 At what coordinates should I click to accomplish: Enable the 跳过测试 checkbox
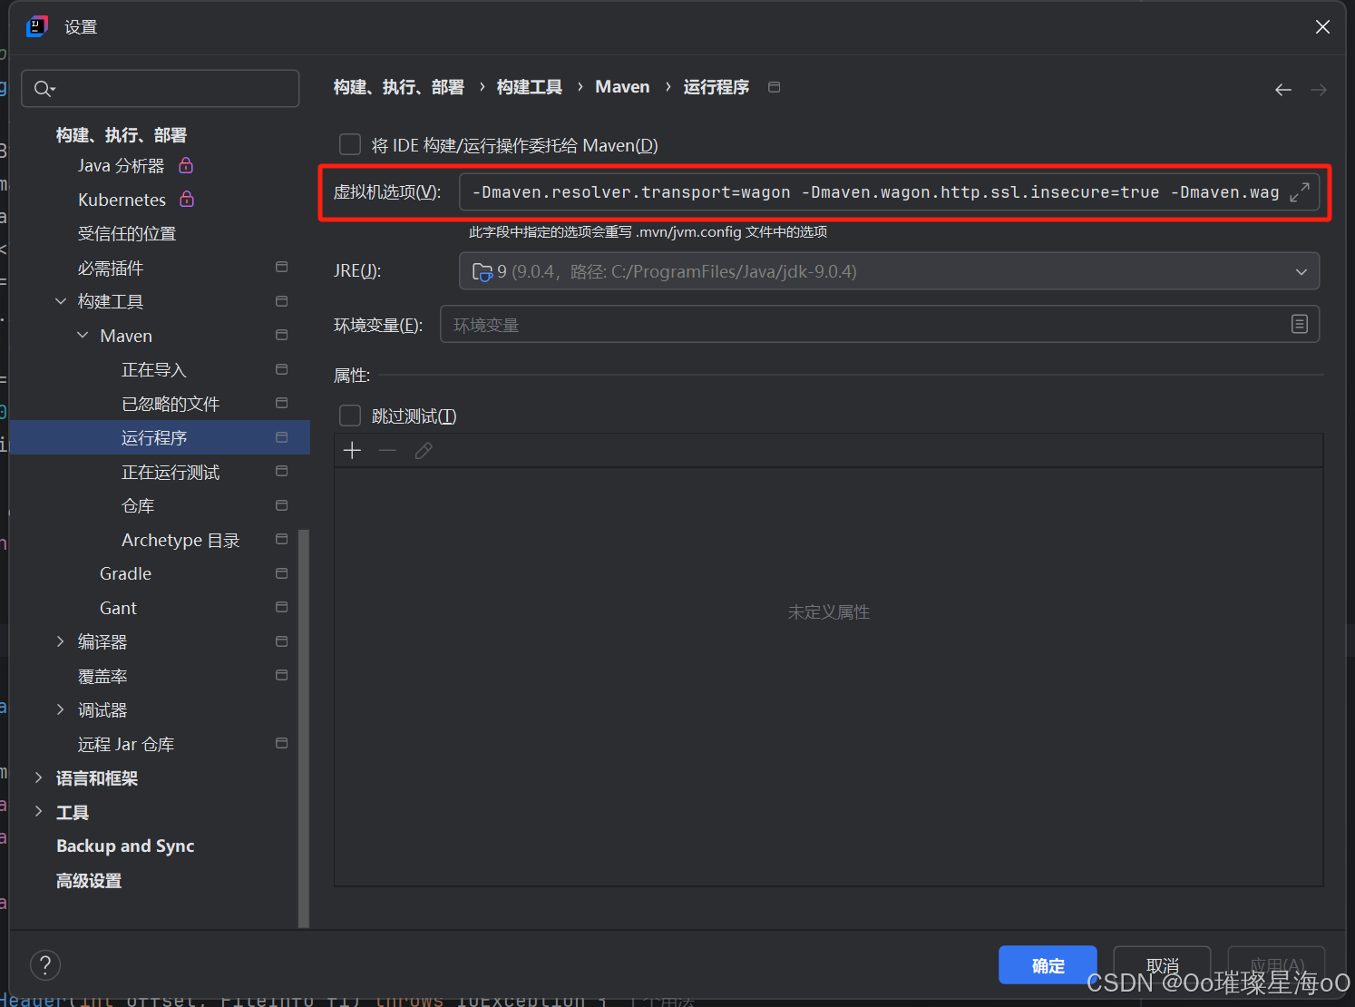coord(349,415)
